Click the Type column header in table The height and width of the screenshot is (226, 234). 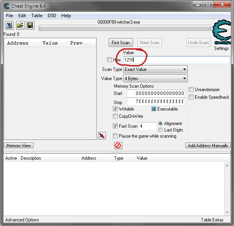click(x=124, y=158)
